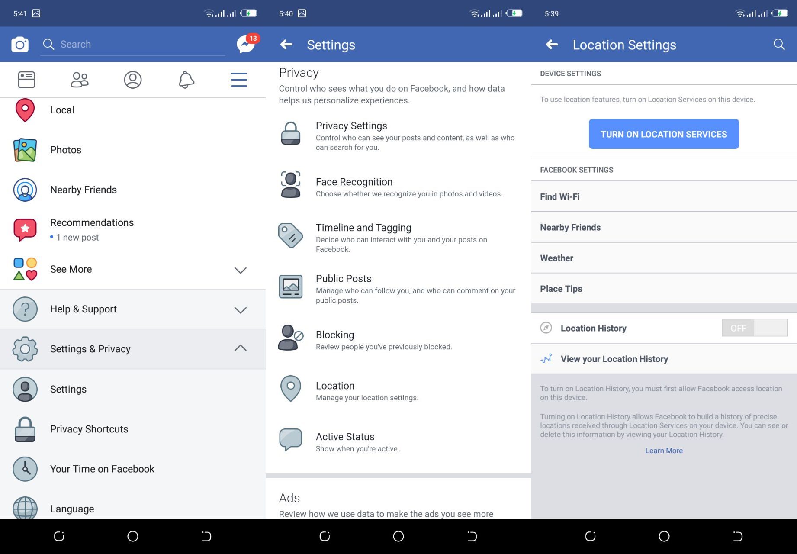Select the Timeline and Tagging title
797x554 pixels.
click(x=363, y=228)
